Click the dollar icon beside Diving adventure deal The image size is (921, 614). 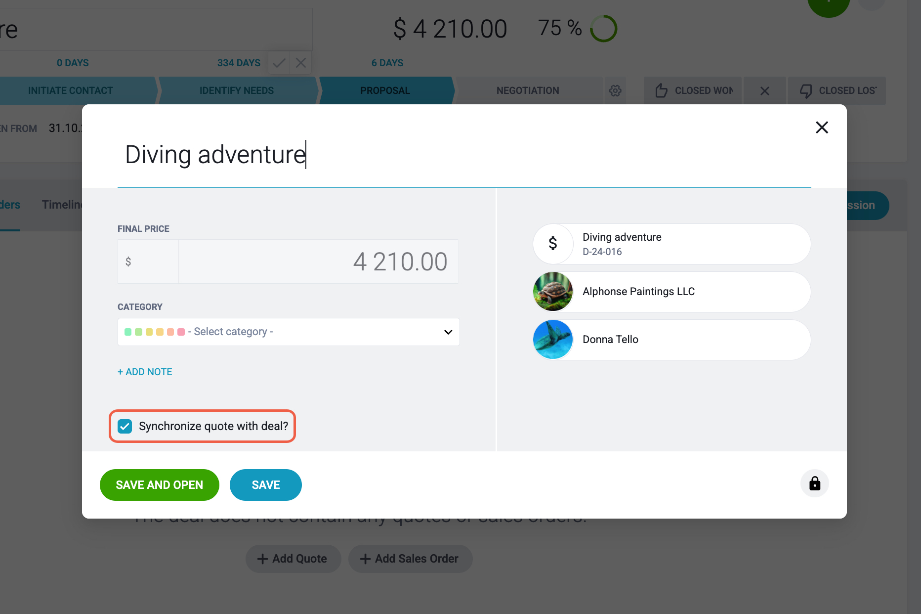click(x=553, y=243)
